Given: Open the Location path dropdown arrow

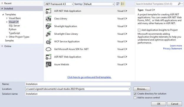Looking at the screenshot, I should [129, 89].
